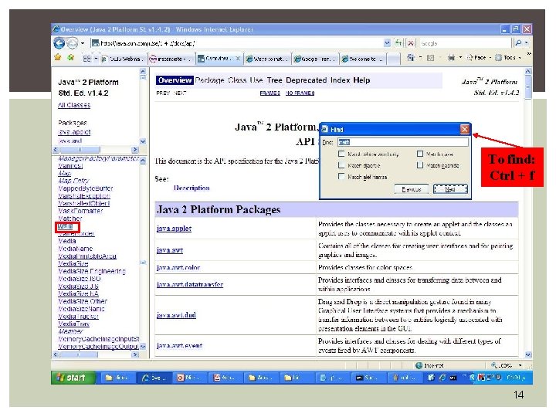The width and height of the screenshot is (556, 417).
Task: Close the Find dialog
Action: point(465,129)
